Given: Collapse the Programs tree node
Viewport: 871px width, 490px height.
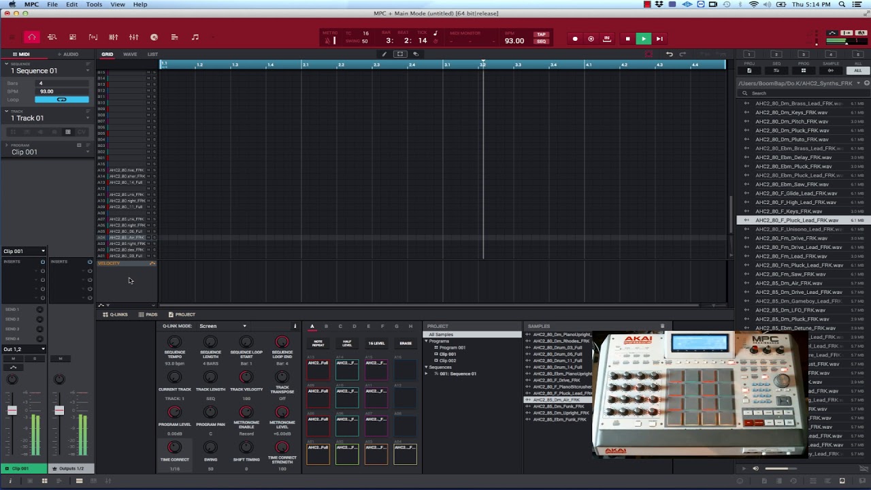Looking at the screenshot, I should click(x=427, y=341).
